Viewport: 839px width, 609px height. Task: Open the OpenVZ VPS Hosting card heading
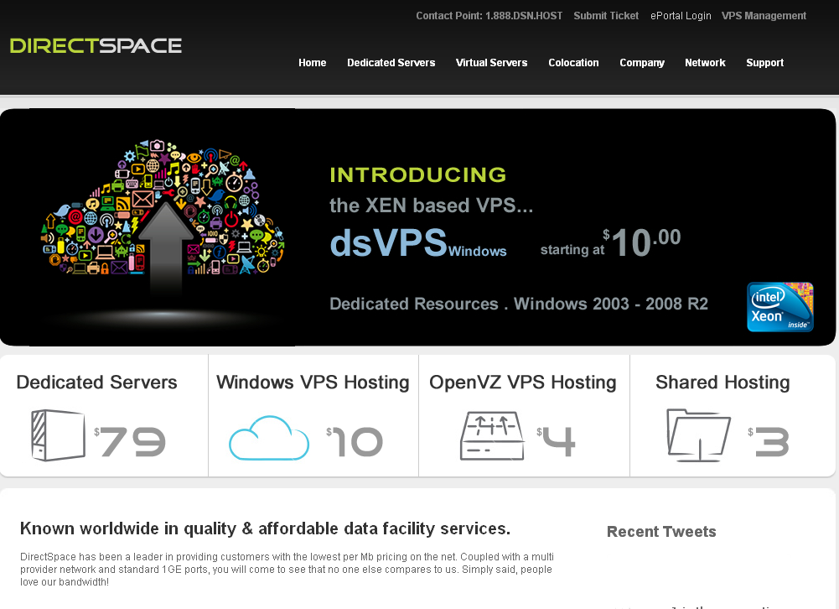(523, 383)
